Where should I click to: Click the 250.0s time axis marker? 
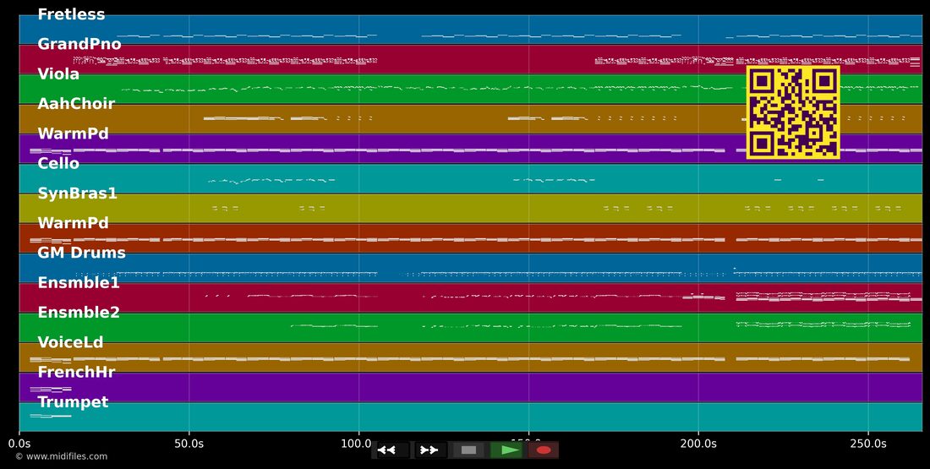click(868, 444)
